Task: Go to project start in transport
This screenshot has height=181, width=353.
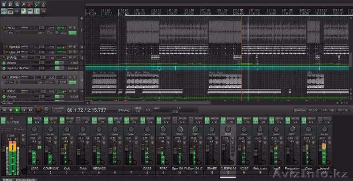Action: click(4, 109)
